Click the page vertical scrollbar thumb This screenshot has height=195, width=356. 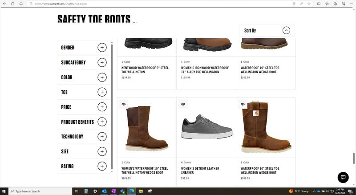tap(354, 158)
